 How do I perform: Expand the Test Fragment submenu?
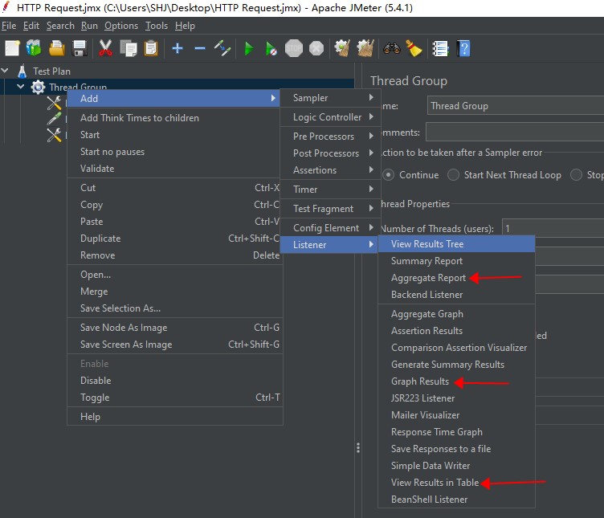click(330, 209)
